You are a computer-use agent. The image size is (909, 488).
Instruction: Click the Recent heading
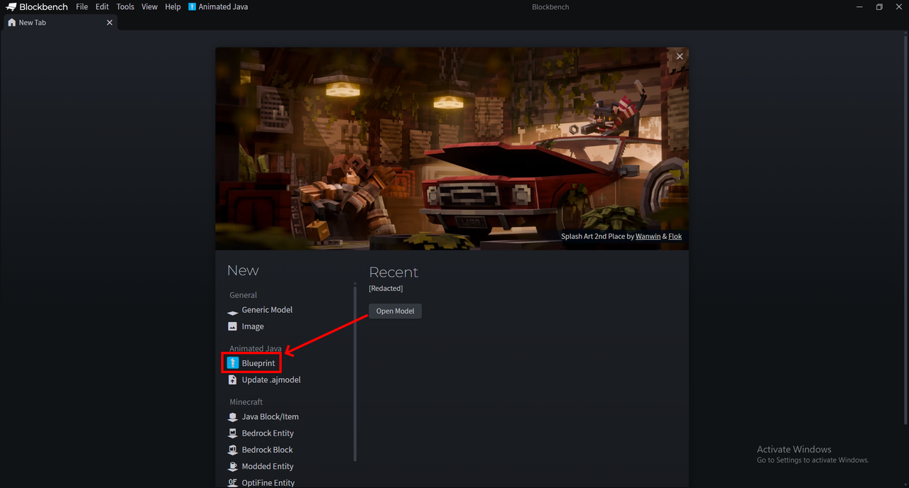(x=393, y=272)
